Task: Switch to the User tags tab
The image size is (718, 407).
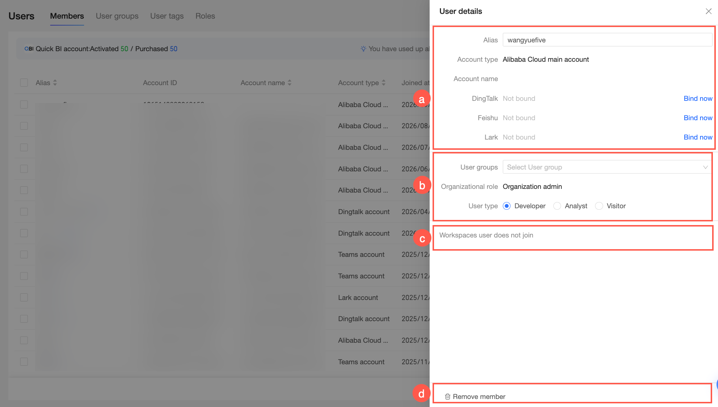Action: click(x=167, y=16)
